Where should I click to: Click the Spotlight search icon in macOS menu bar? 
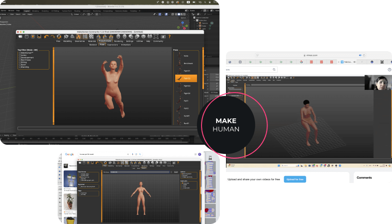point(205,2)
